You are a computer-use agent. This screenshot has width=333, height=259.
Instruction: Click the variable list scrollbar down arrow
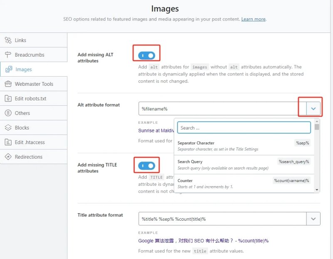[x=317, y=190]
